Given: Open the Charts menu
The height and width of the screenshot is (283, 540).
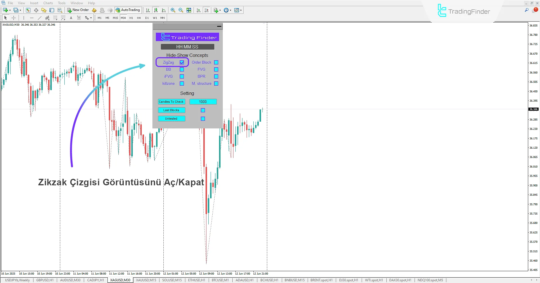Looking at the screenshot, I should click(48, 3).
